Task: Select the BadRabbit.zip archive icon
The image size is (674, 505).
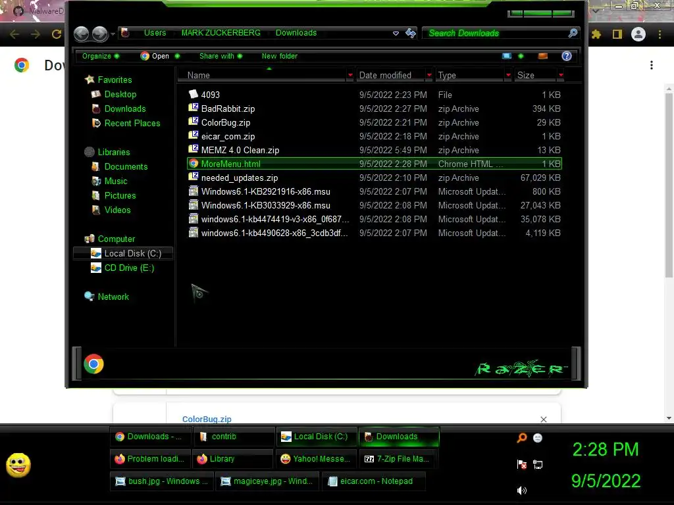Action: click(194, 108)
